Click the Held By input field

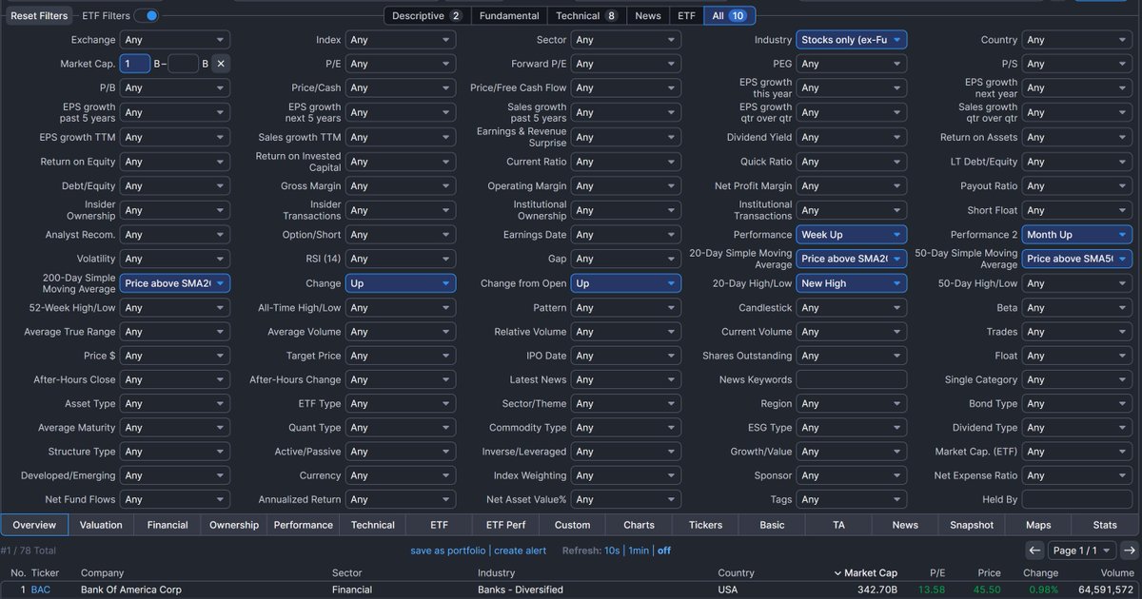pyautogui.click(x=1077, y=499)
